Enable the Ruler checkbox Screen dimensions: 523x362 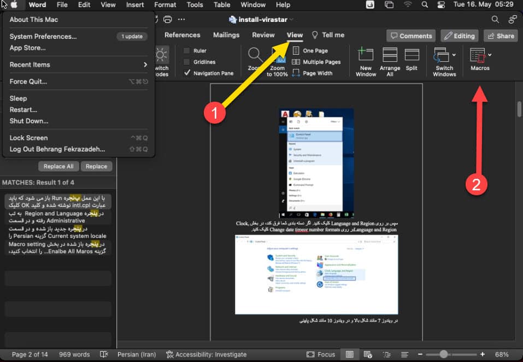tap(187, 51)
